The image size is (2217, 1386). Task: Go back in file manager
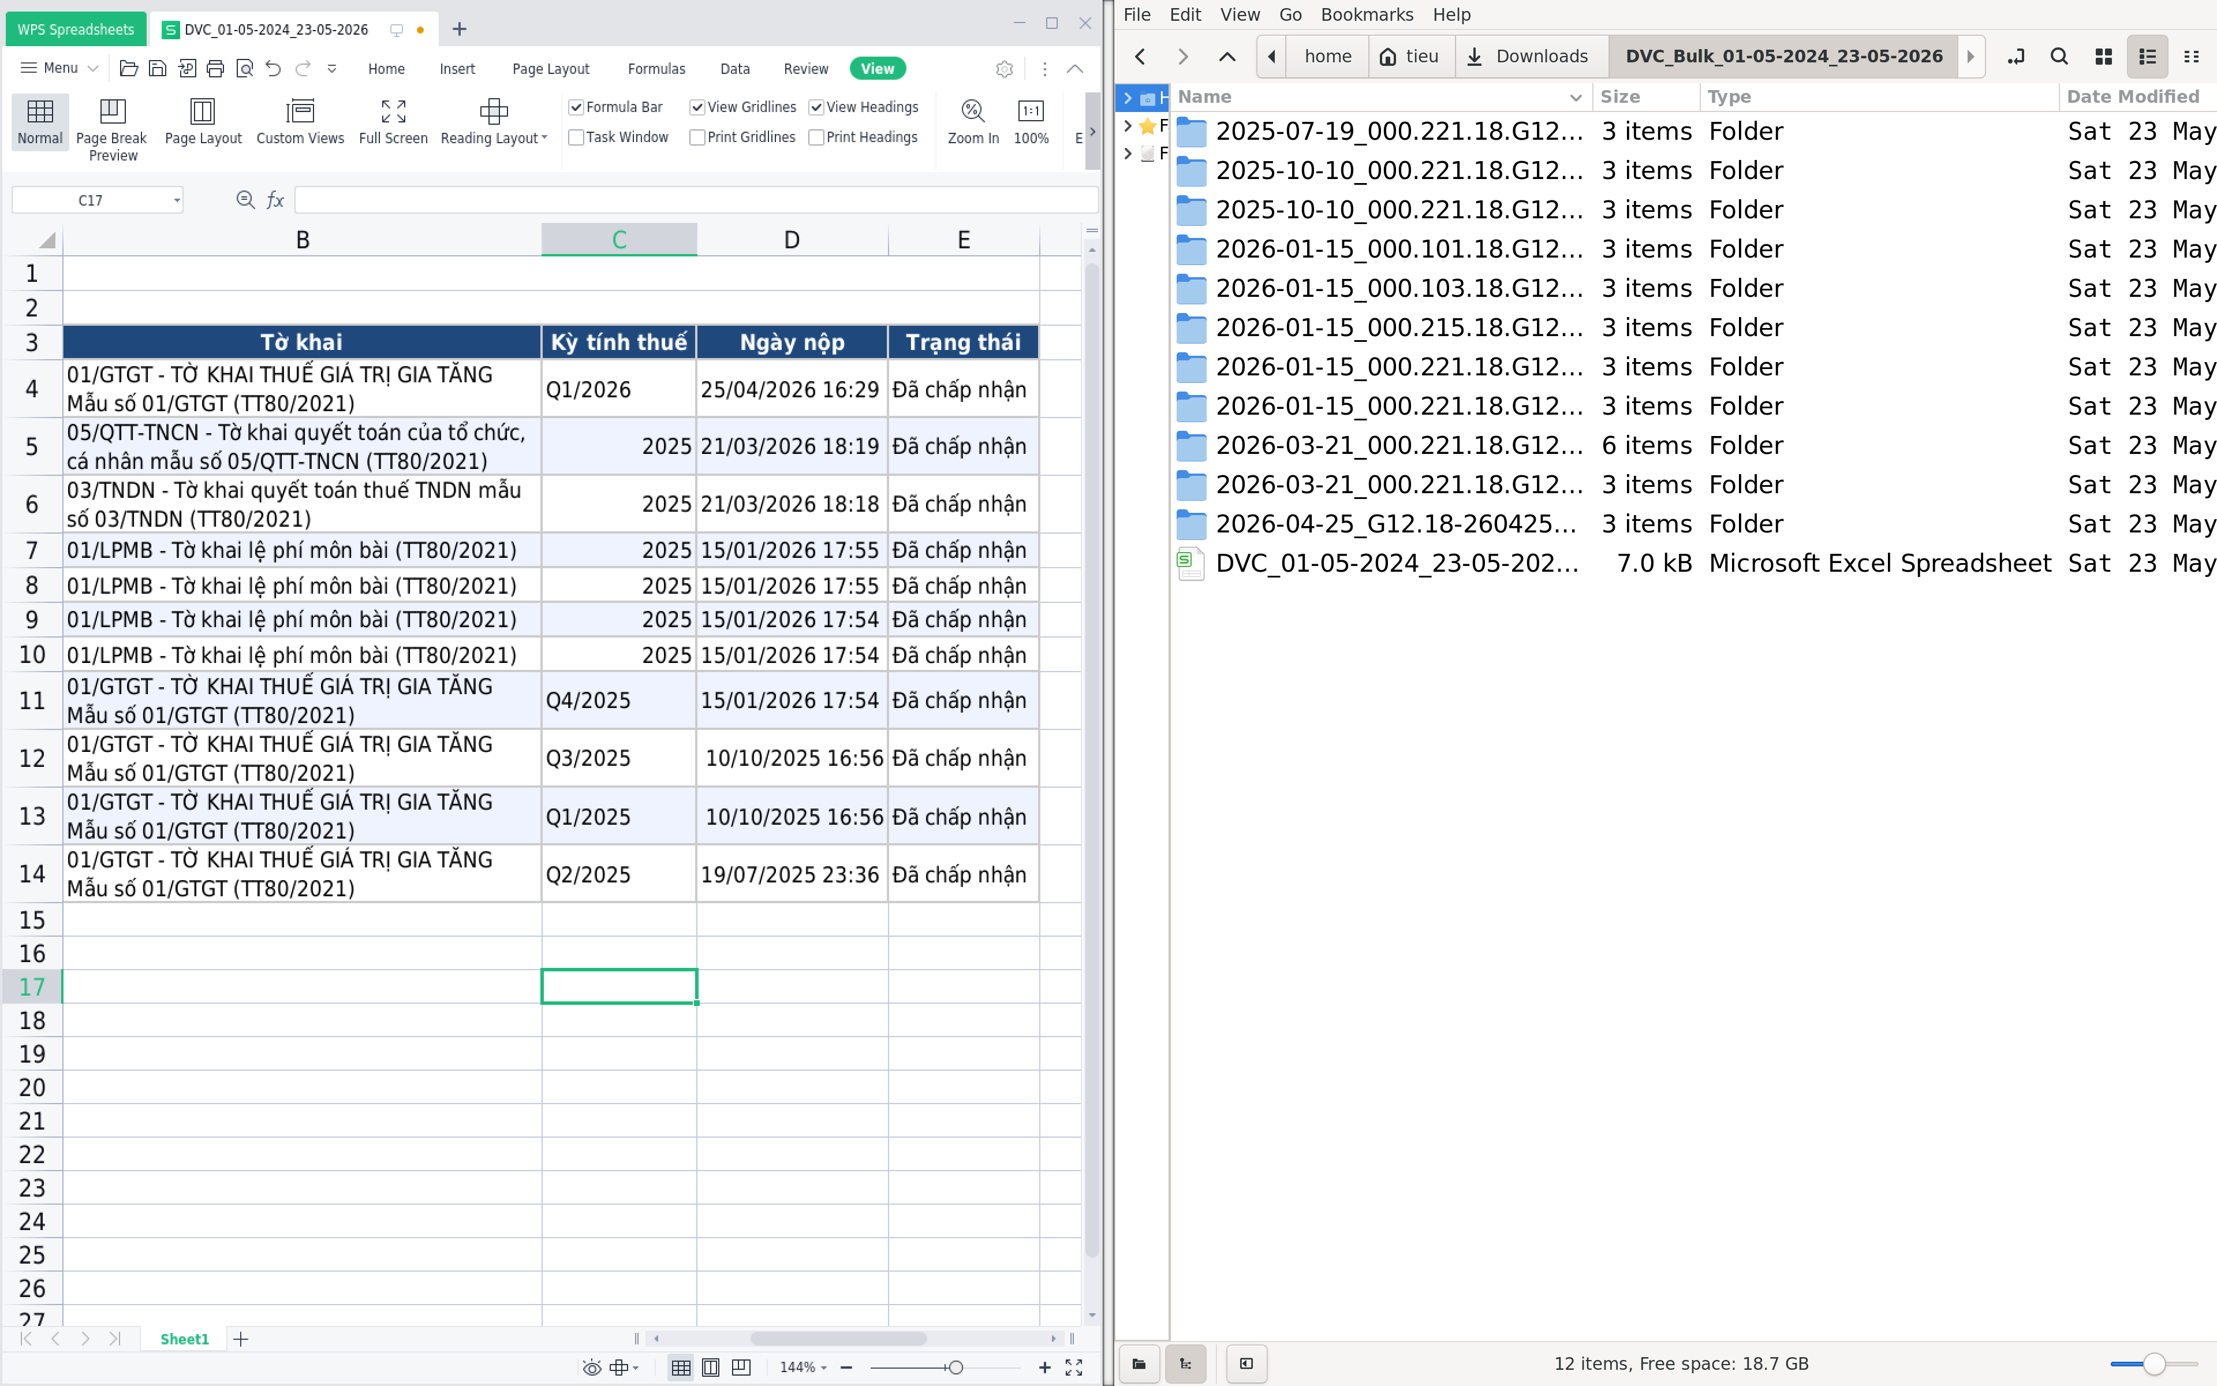pyautogui.click(x=1141, y=57)
